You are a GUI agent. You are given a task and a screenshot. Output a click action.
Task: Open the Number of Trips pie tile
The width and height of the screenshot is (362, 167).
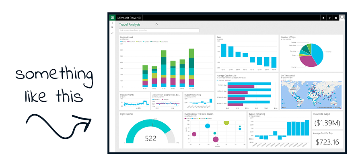[311, 53]
